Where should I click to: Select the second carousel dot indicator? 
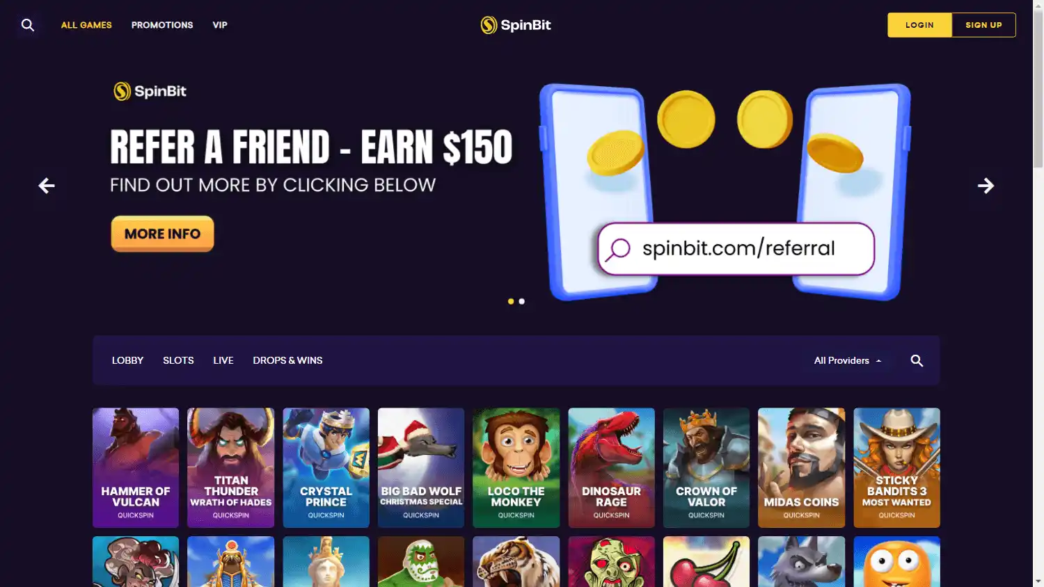(x=522, y=301)
